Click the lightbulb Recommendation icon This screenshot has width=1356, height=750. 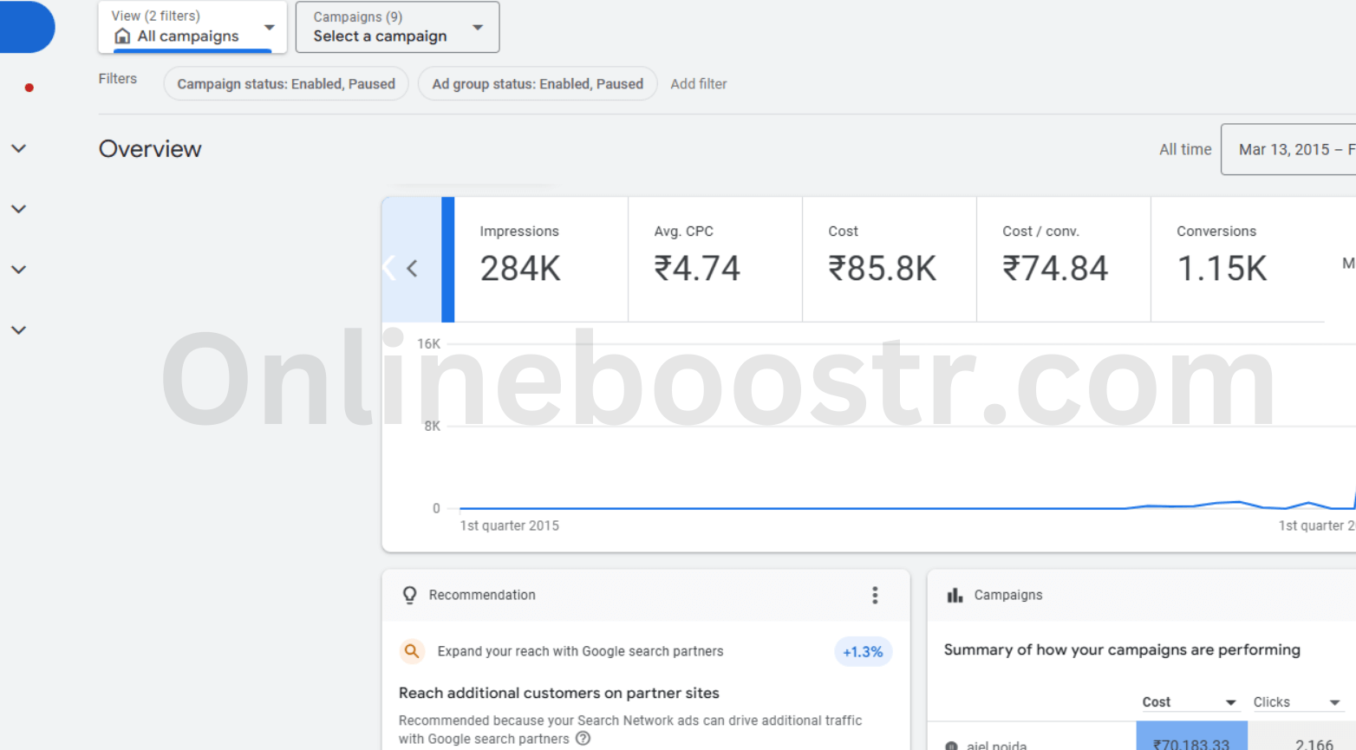[x=410, y=595]
